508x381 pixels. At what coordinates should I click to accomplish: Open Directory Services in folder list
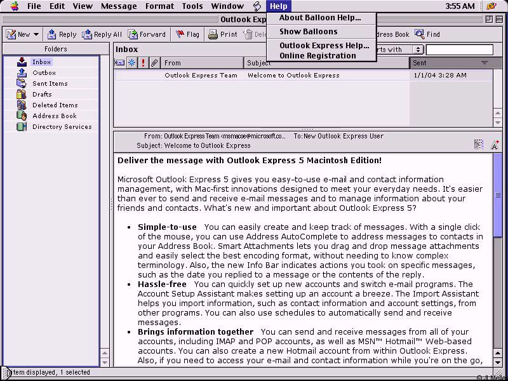(62, 126)
